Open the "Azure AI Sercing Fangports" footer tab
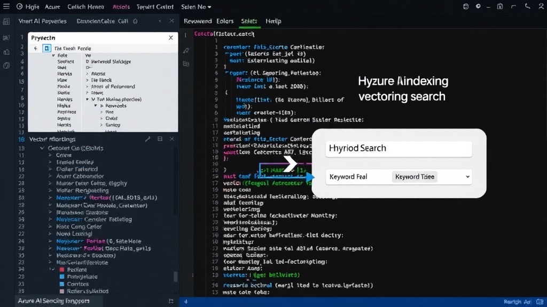 (x=53, y=301)
